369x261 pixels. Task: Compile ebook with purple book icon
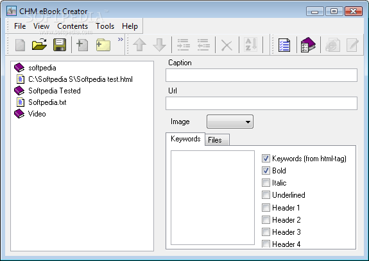pyautogui.click(x=308, y=45)
